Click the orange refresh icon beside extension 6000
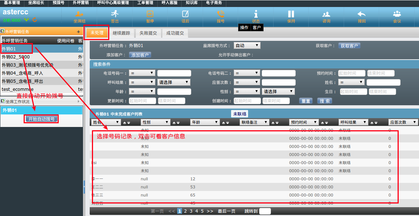419x216 pixels. tap(35, 20)
